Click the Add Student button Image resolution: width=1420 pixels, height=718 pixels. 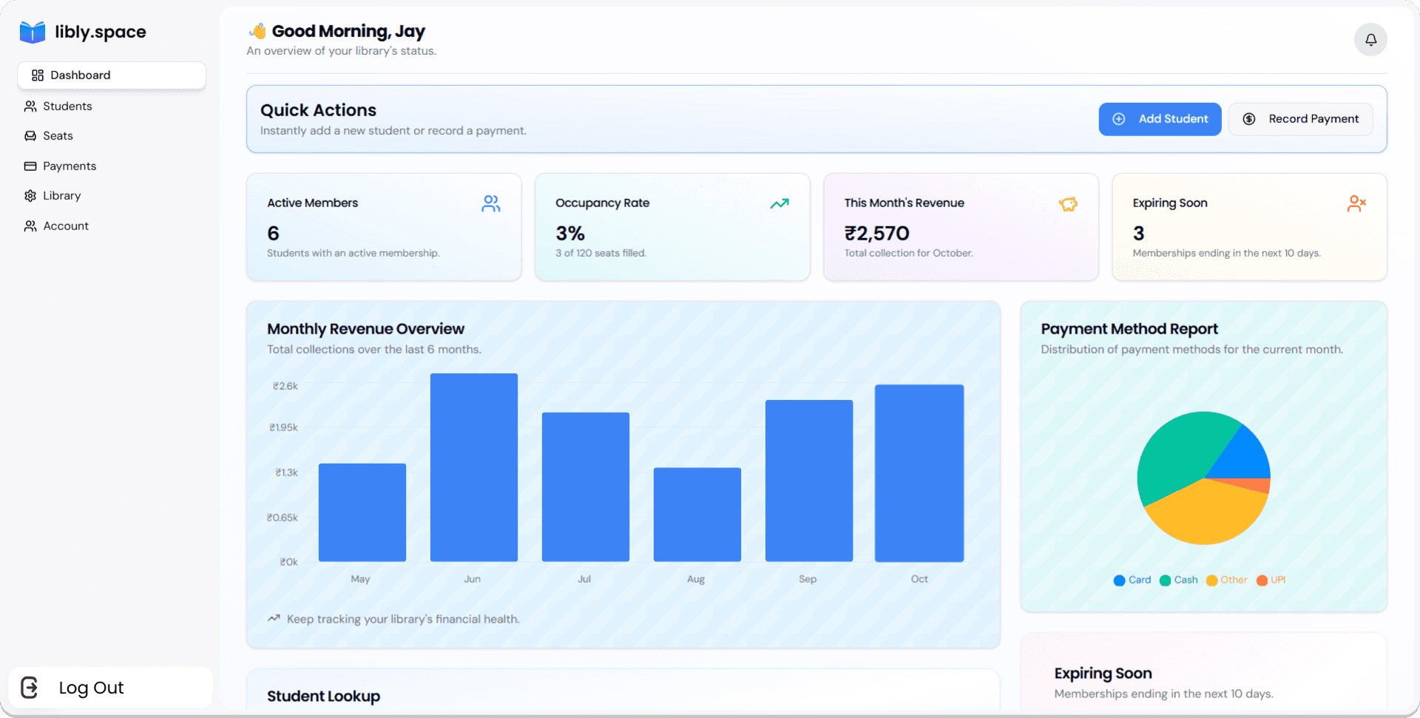(1160, 118)
